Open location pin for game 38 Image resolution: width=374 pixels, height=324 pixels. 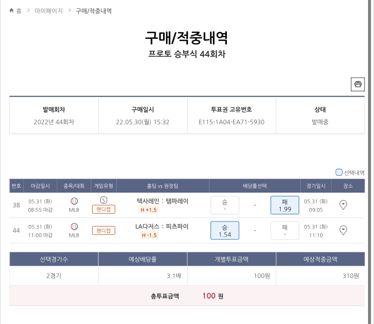[343, 205]
